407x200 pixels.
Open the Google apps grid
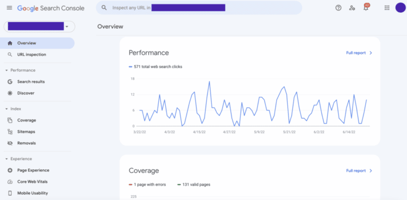tap(387, 8)
